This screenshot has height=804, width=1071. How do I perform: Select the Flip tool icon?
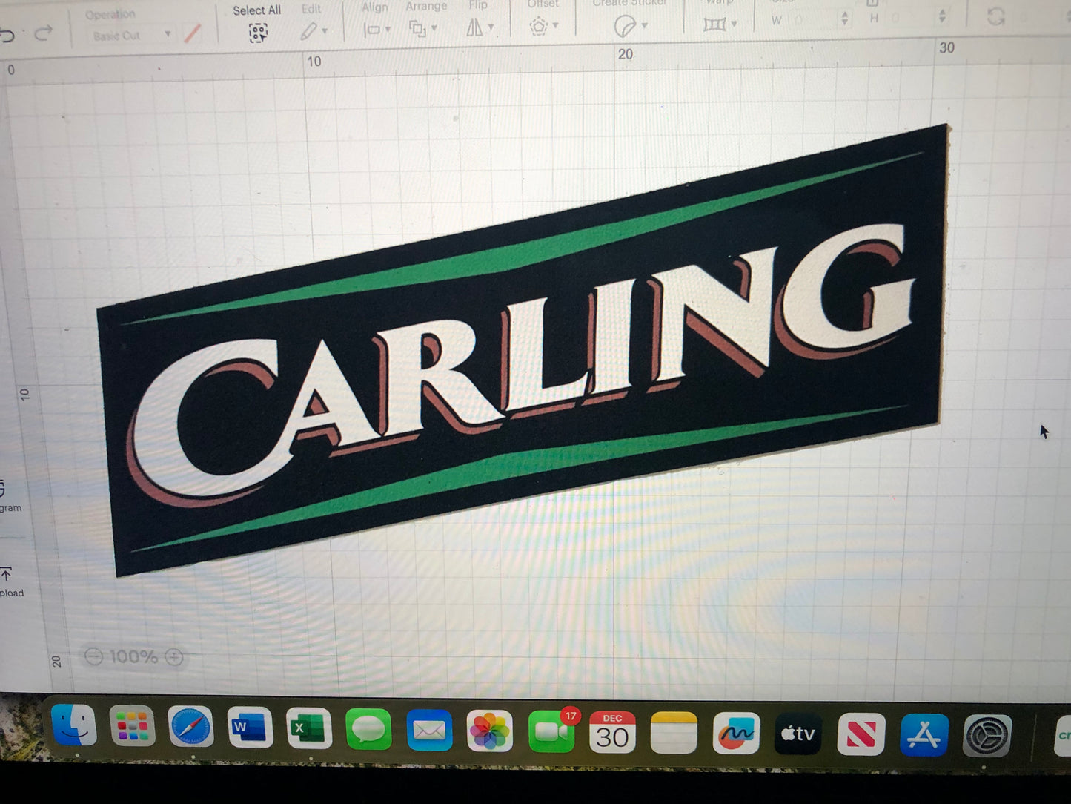coord(474,28)
